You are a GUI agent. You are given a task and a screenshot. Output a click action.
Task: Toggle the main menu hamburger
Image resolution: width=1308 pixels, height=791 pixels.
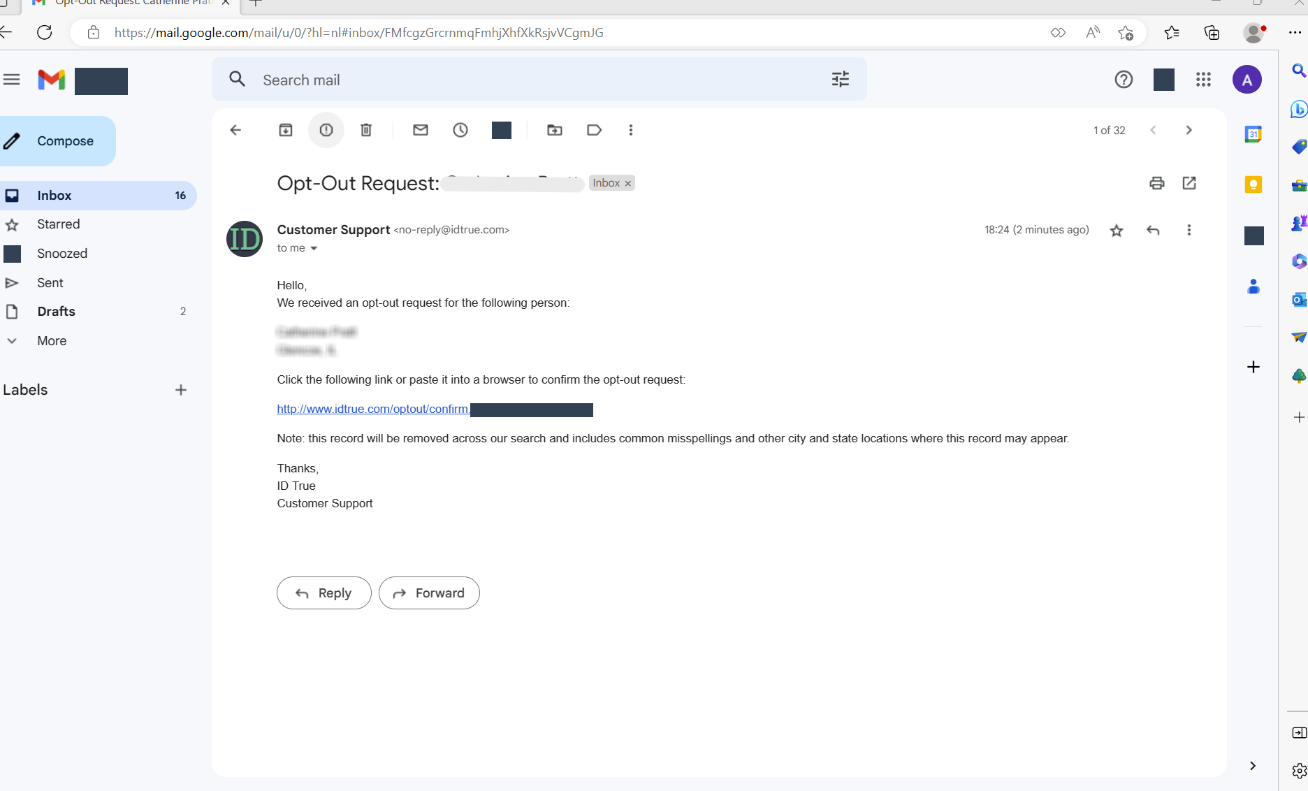[12, 80]
